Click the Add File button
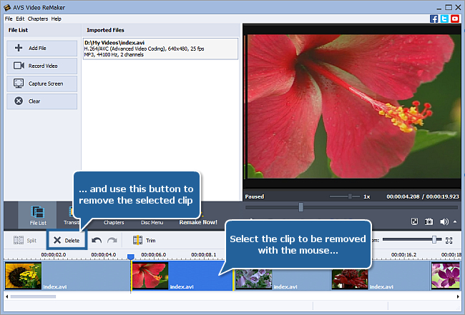The width and height of the screenshot is (465, 315). coord(41,48)
